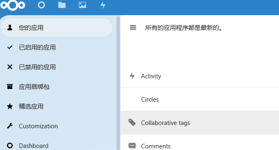Click the X icon for 已禁用的应用

click(10, 67)
